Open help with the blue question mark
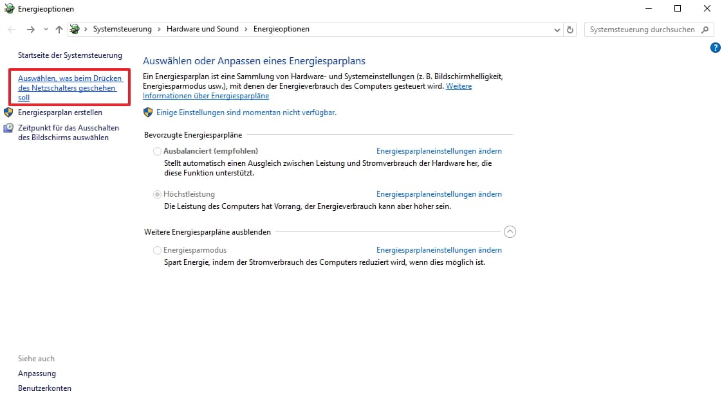722x405 pixels. tap(715, 48)
